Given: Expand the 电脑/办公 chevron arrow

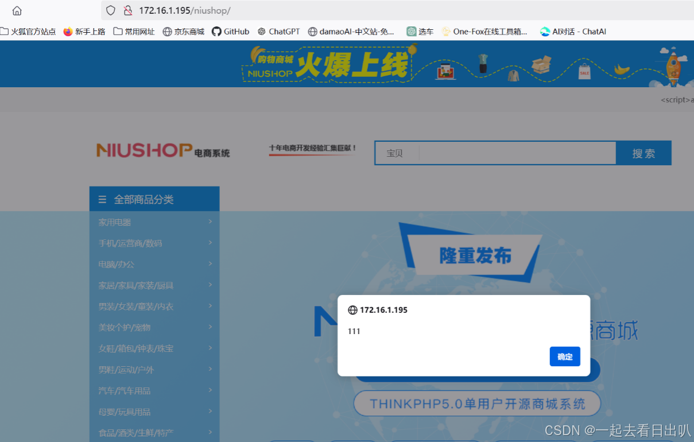Looking at the screenshot, I should pos(210,263).
